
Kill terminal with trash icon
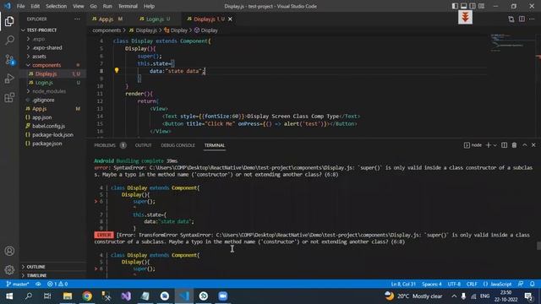tap(514, 145)
